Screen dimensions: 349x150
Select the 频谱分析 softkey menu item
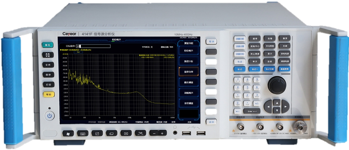[x=188, y=61]
